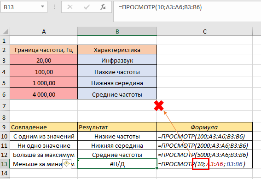Select row 14 header
The image size is (261, 179).
tap(5, 173)
